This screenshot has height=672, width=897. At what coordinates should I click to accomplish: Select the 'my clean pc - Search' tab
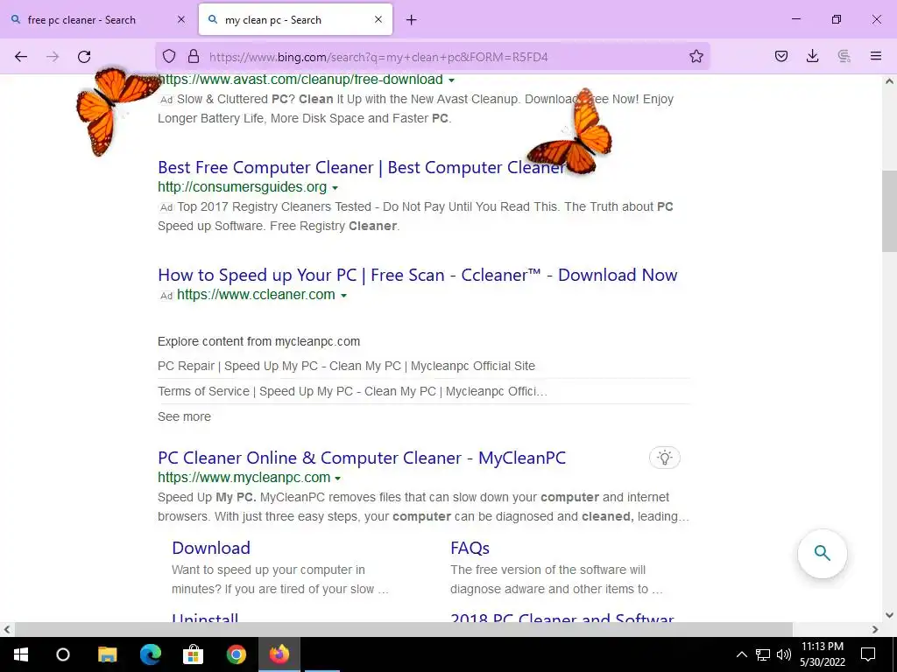pyautogui.click(x=295, y=20)
